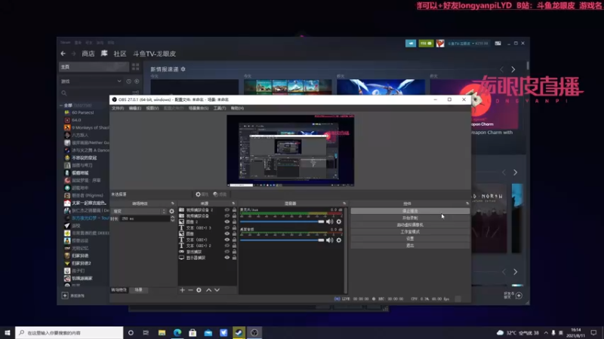This screenshot has height=339, width=604.
Task: Open the 属性 properties gear on the source toolbar
Action: click(202, 194)
